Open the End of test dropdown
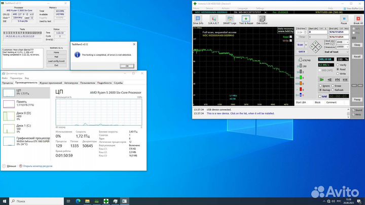This screenshot has height=205, width=365. coord(337,52)
